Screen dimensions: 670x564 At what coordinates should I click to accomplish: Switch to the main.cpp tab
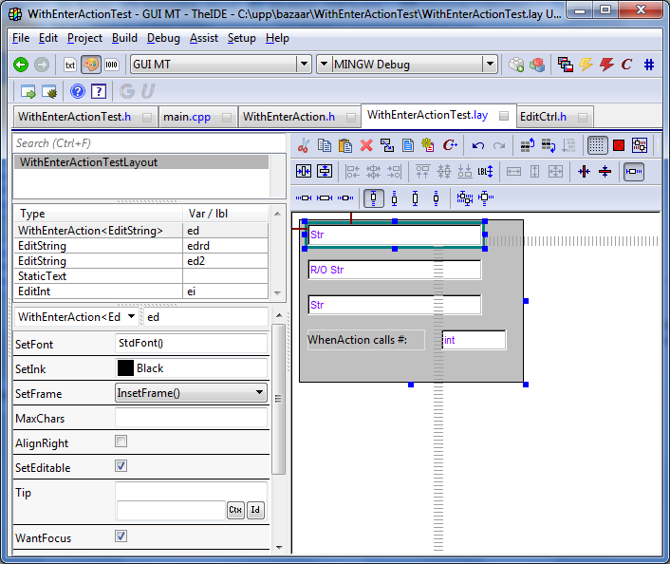pyautogui.click(x=187, y=117)
